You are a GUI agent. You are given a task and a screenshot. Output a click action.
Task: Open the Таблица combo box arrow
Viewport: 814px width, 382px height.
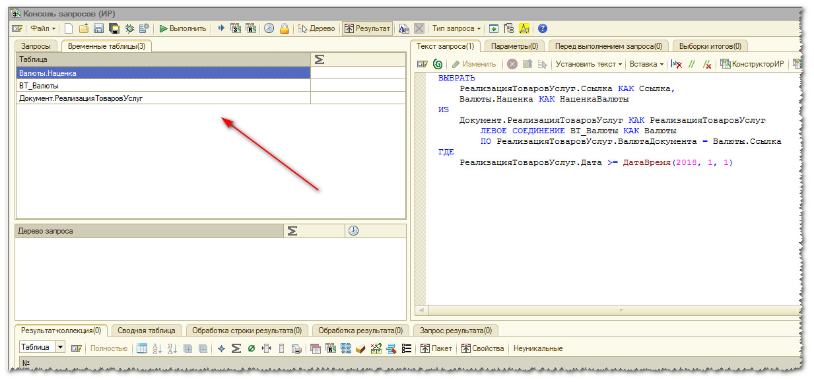click(x=61, y=348)
